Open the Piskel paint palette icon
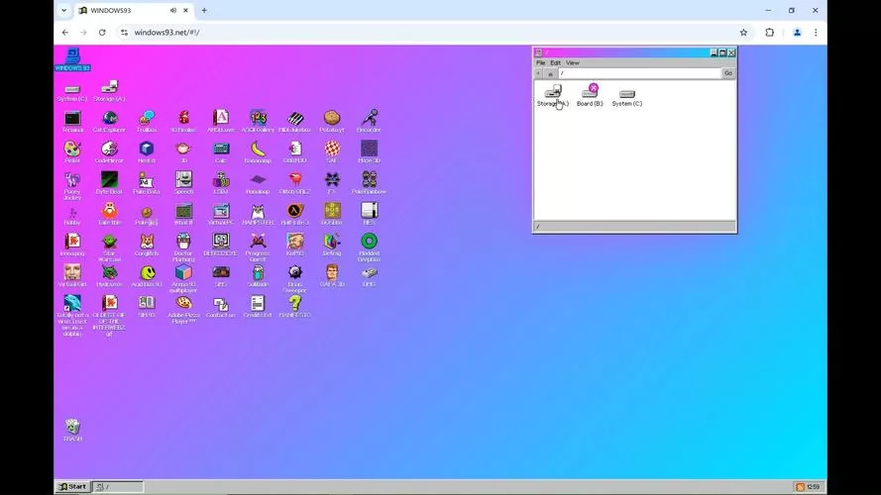The height and width of the screenshot is (495, 881). [72, 152]
